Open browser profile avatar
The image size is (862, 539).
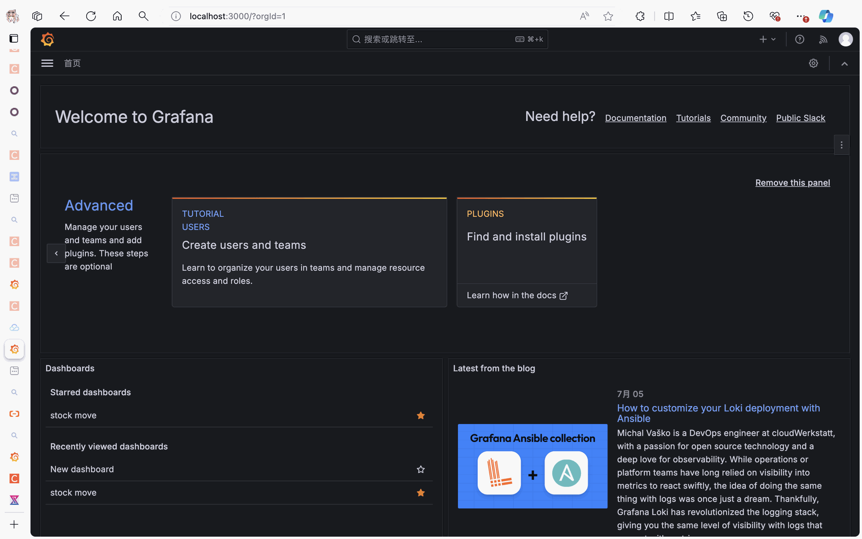[x=13, y=16]
